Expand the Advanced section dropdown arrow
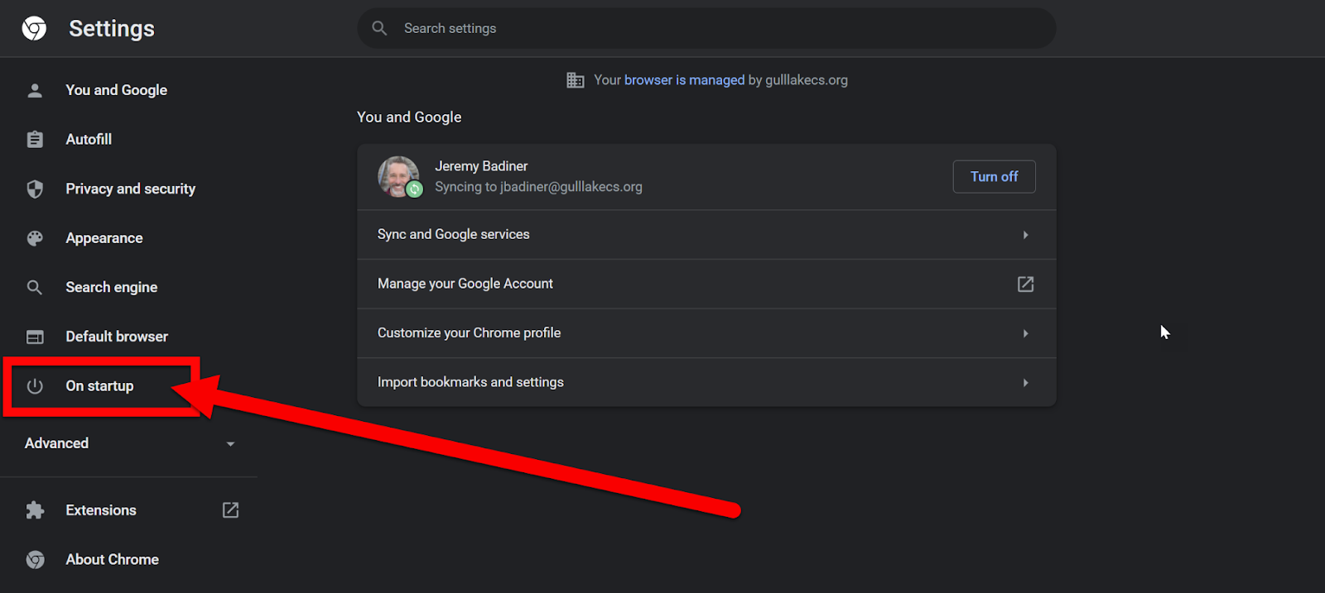The height and width of the screenshot is (593, 1325). [x=230, y=444]
